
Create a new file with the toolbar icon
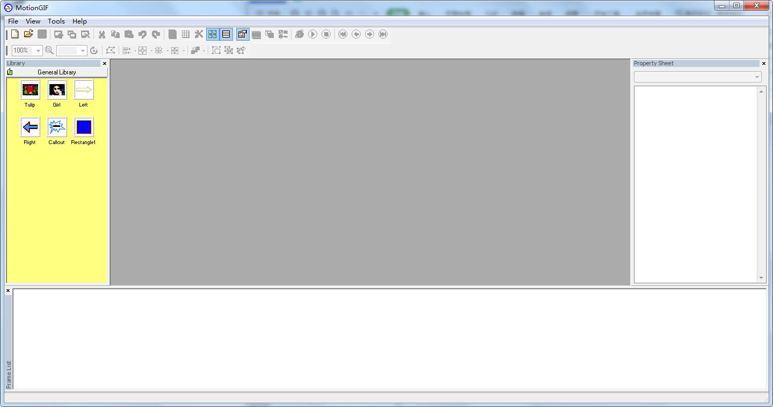(15, 34)
